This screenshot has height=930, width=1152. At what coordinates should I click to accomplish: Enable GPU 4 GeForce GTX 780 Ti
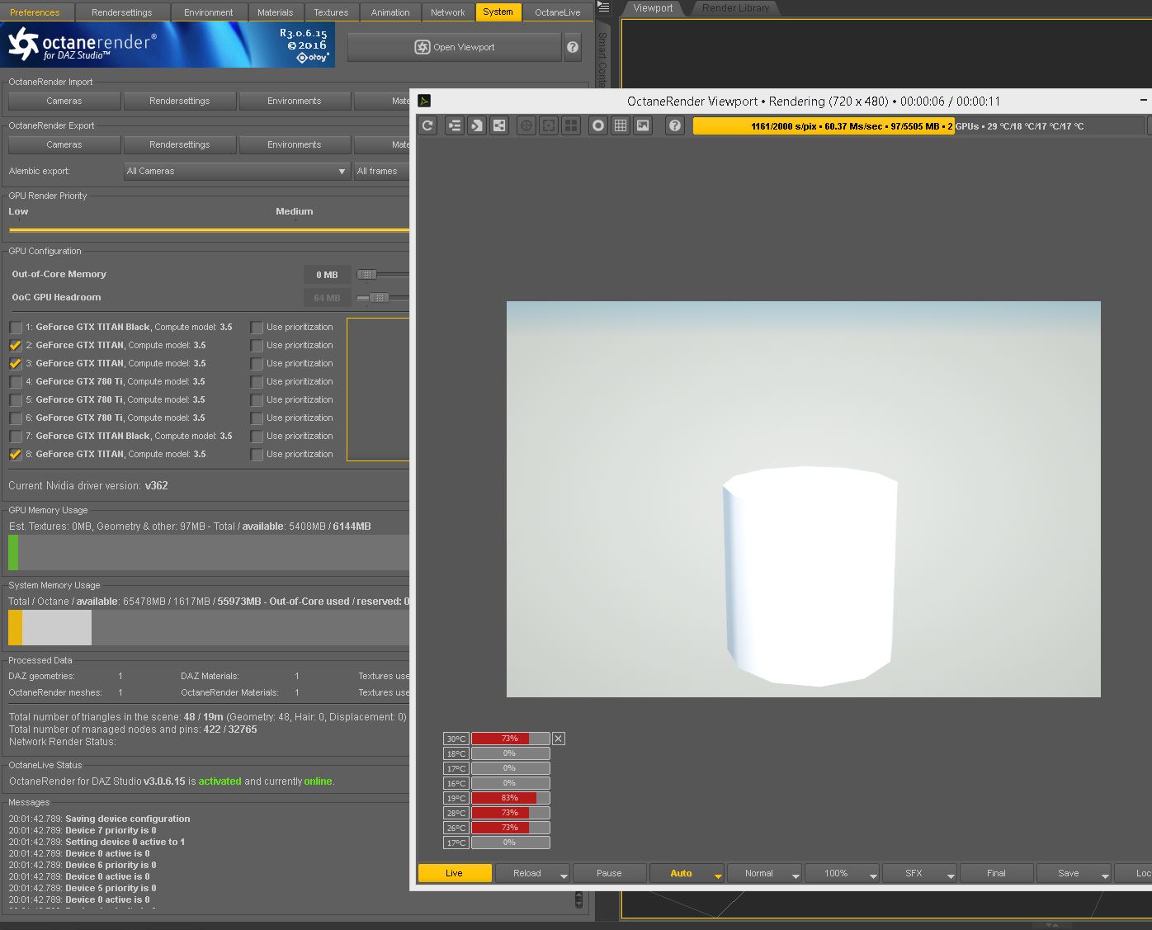(16, 382)
